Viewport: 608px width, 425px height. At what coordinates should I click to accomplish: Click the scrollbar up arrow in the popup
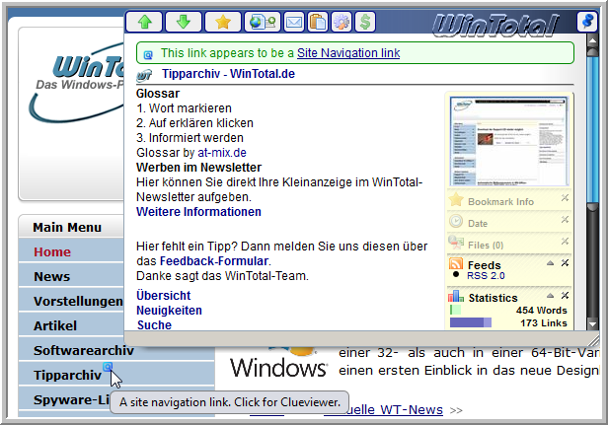[x=592, y=40]
